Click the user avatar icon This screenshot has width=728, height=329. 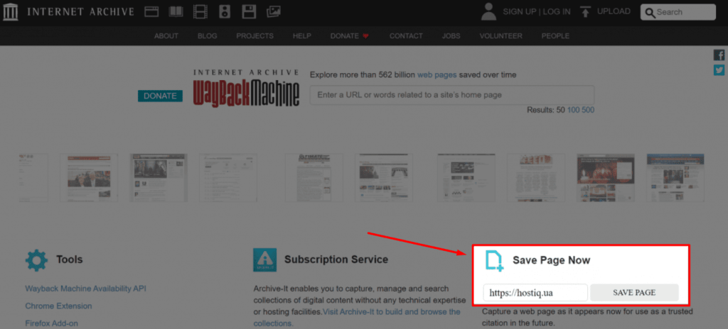489,11
